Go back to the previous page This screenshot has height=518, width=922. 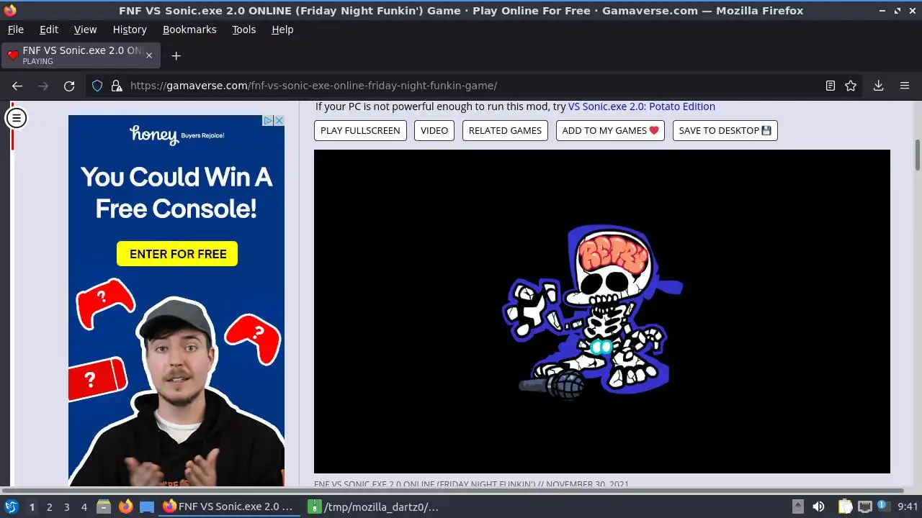point(17,86)
